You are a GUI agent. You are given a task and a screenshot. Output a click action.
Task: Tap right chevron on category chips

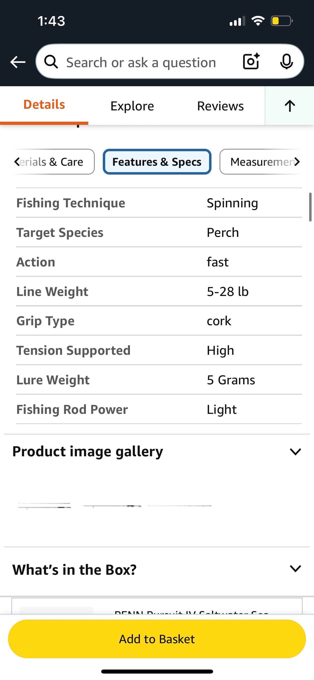pyautogui.click(x=297, y=162)
